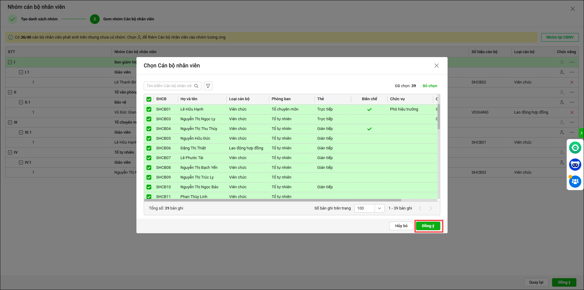This screenshot has width=584, height=290.
Task: Collapse subgroup IV.1 tree node
Action: (21, 162)
